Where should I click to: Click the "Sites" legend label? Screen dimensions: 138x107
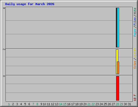pyautogui.click(x=135, y=65)
